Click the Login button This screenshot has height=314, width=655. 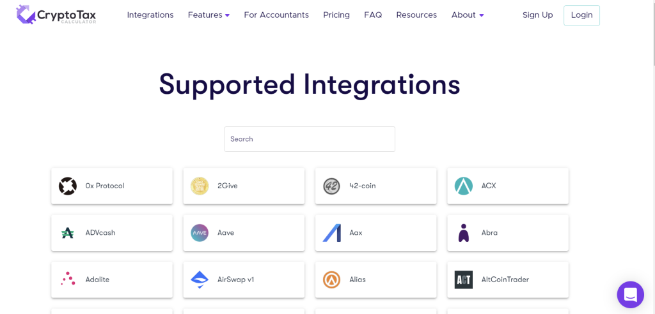click(x=581, y=15)
